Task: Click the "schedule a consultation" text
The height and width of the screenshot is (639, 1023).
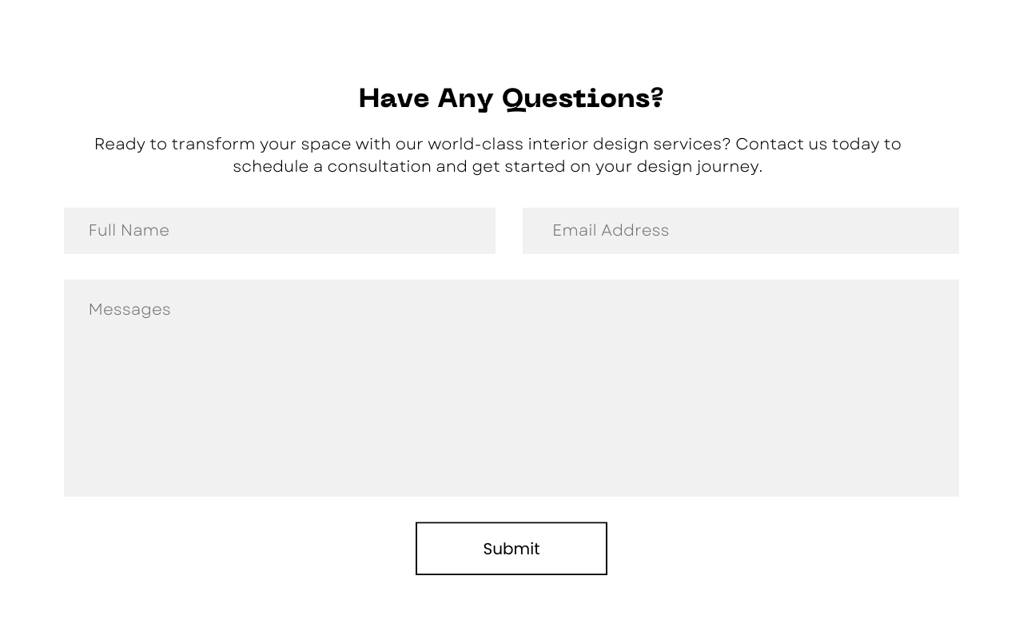Action: (x=332, y=166)
